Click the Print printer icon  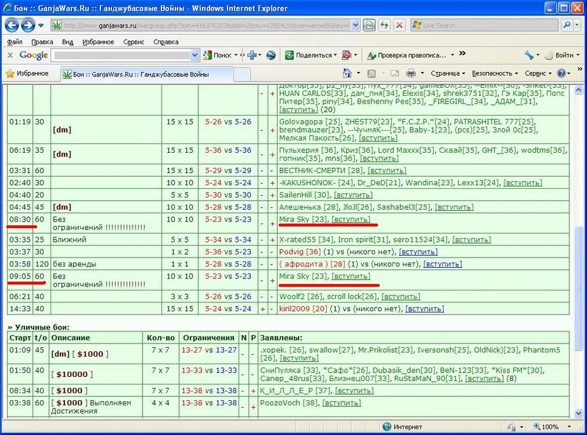pos(411,73)
